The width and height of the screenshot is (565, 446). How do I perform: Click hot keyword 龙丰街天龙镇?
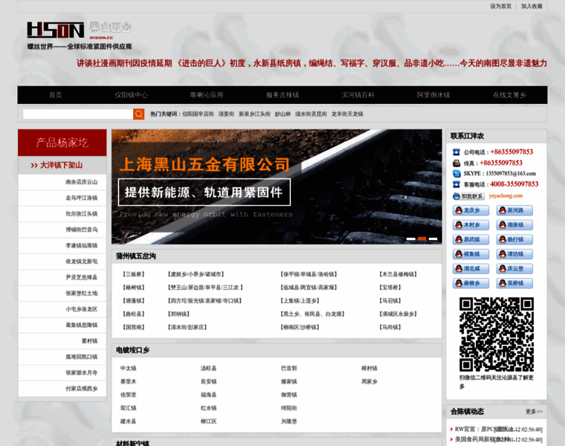pos(347,114)
